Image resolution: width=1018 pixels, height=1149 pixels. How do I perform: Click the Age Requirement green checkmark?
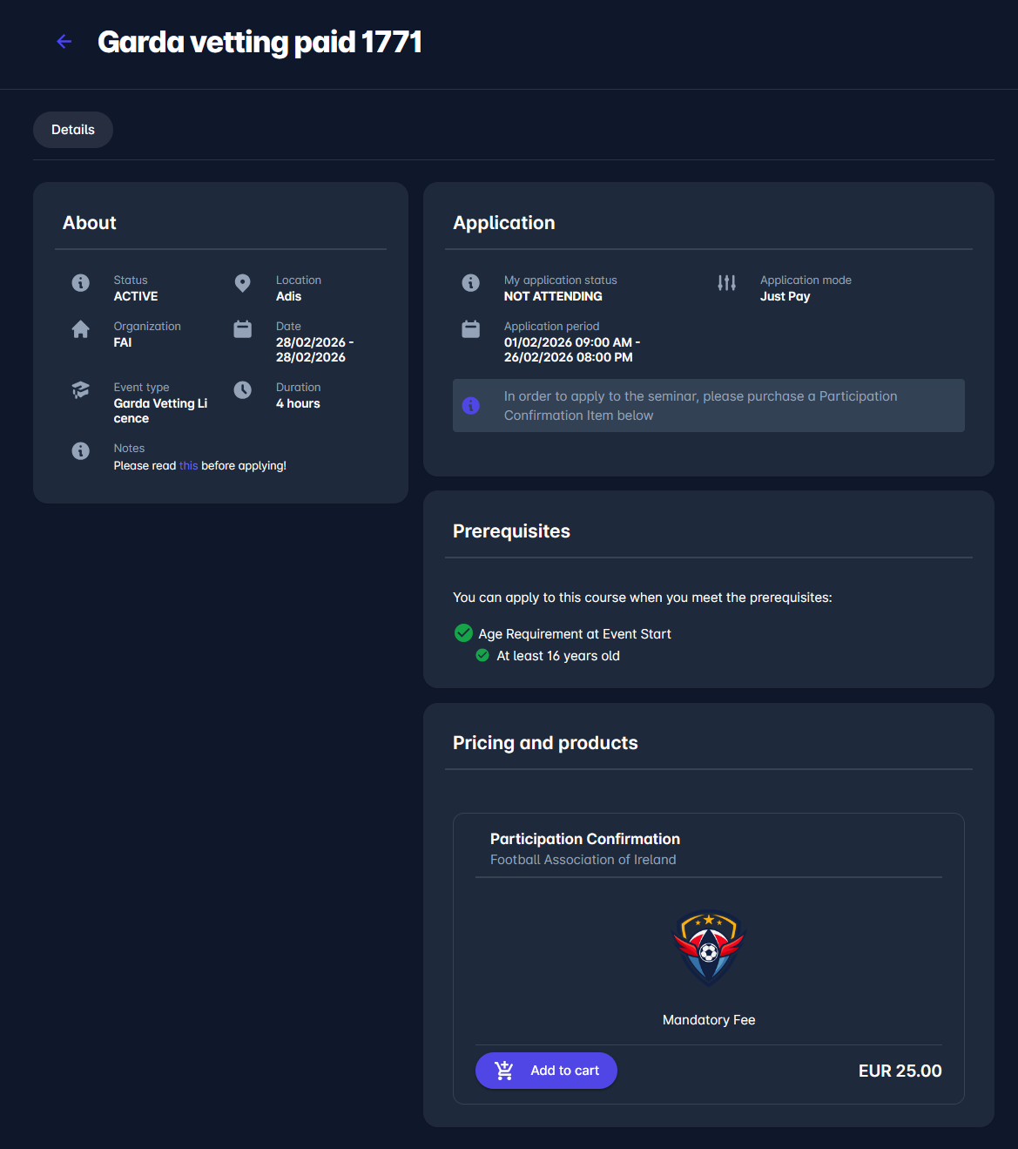pos(463,633)
